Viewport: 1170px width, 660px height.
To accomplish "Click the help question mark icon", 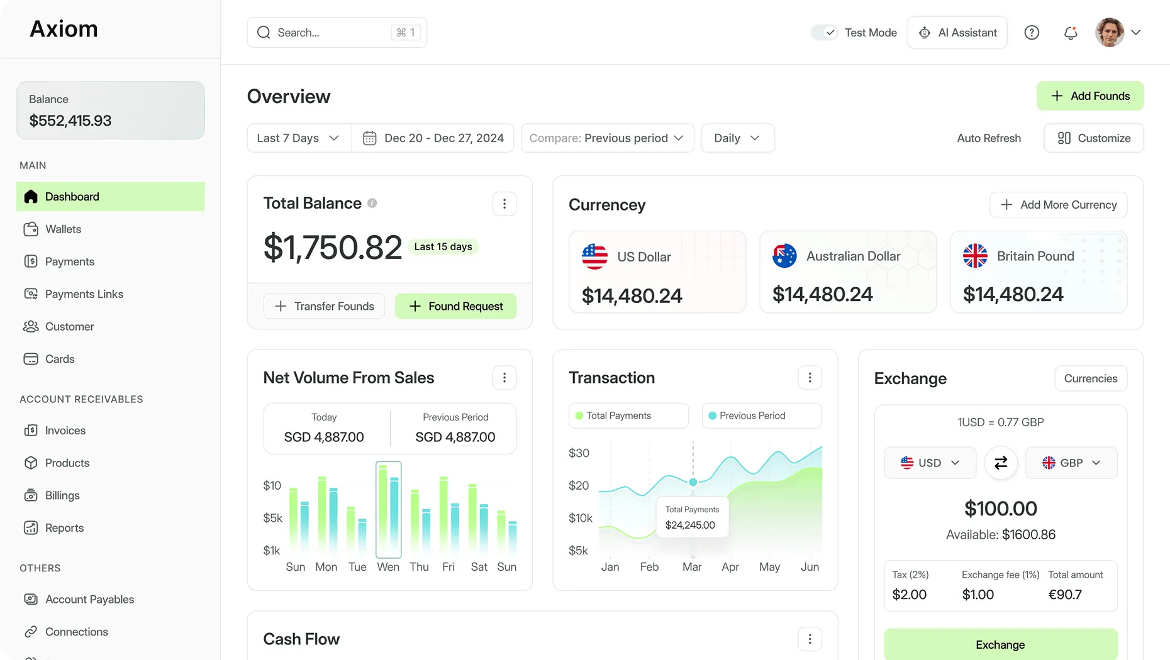I will (x=1031, y=32).
